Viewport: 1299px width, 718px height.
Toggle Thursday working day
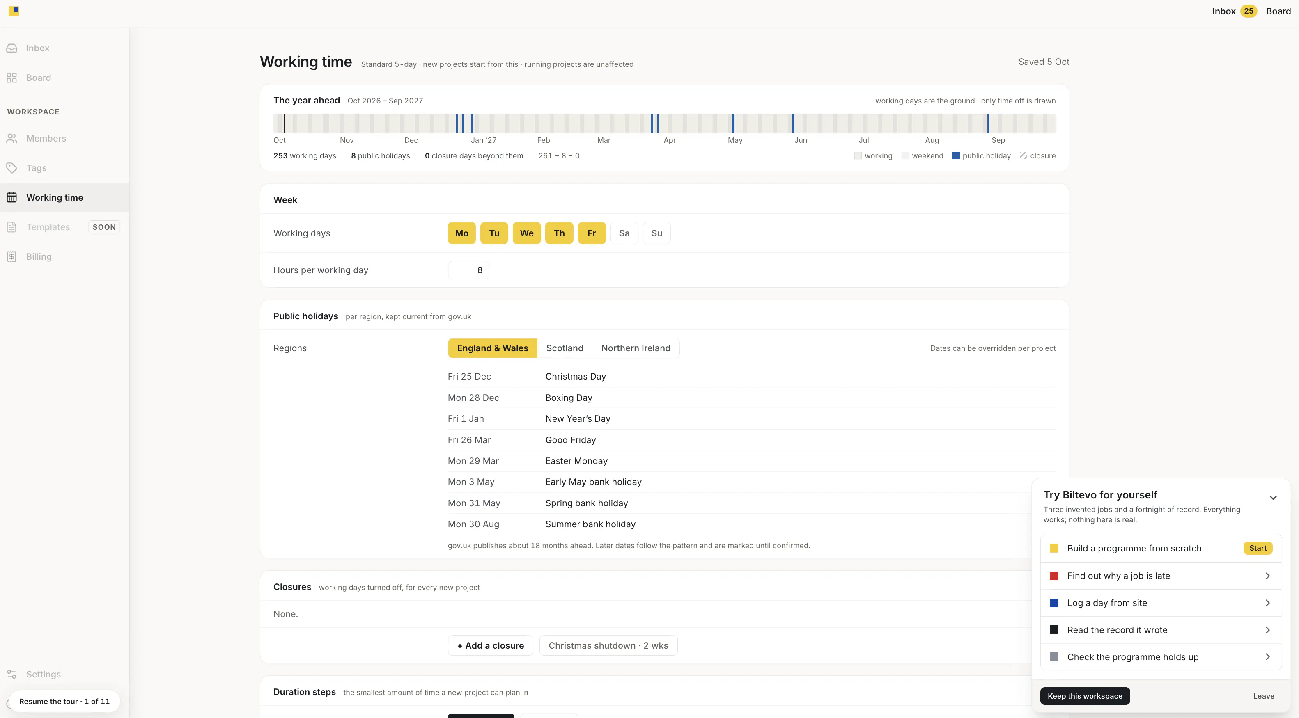(559, 233)
